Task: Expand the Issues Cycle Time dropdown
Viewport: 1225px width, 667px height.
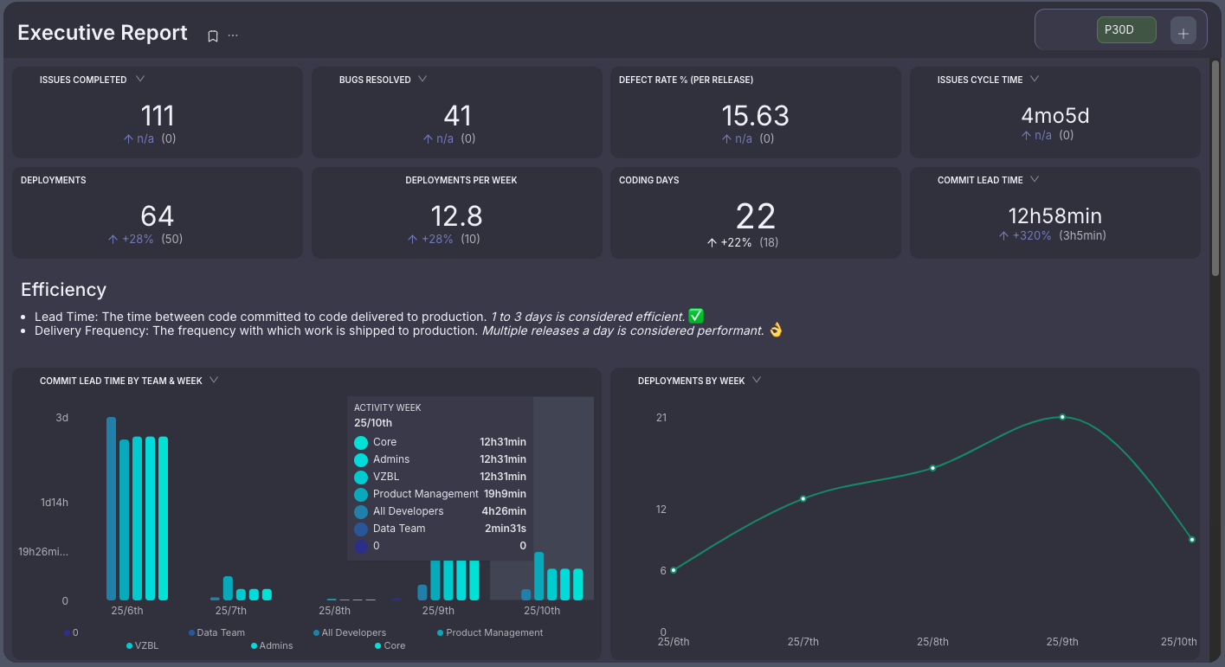Action: click(1035, 79)
